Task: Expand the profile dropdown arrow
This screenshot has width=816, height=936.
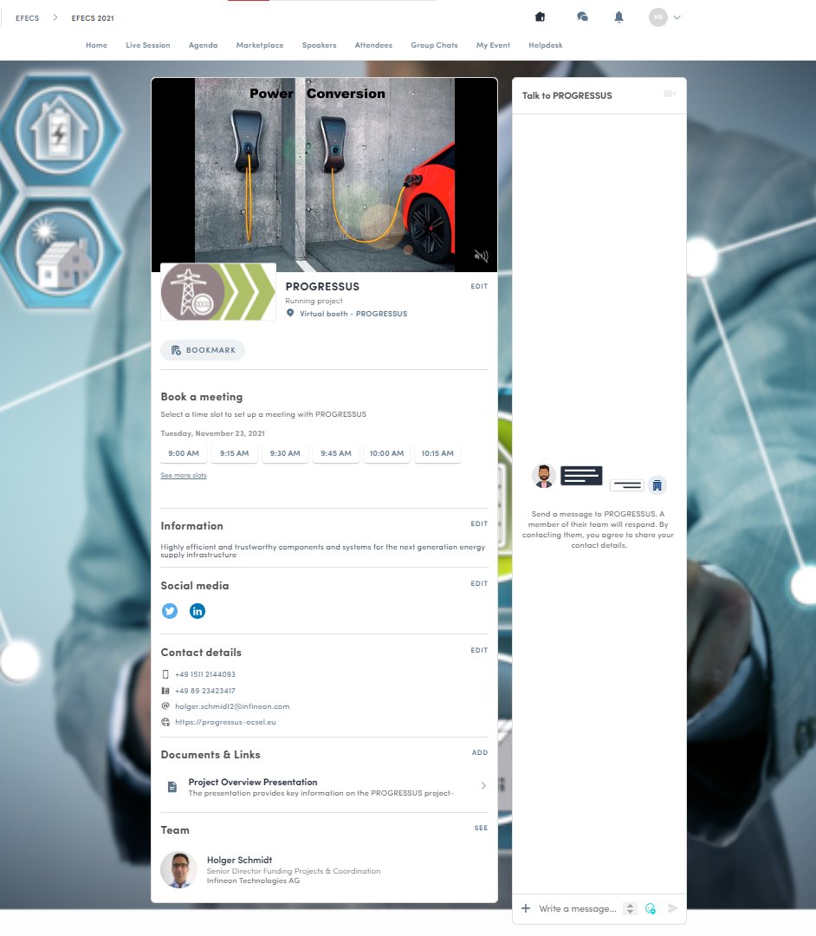Action: 677,17
